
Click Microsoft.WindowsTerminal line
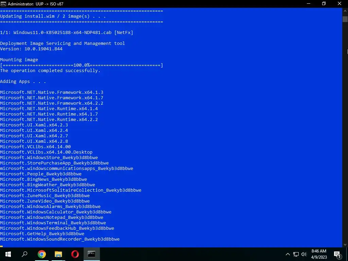53,223
